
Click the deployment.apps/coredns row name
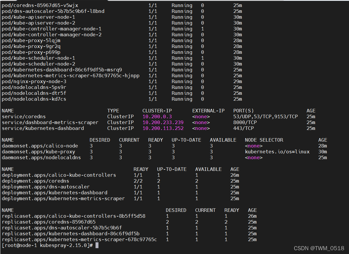pos(35,181)
